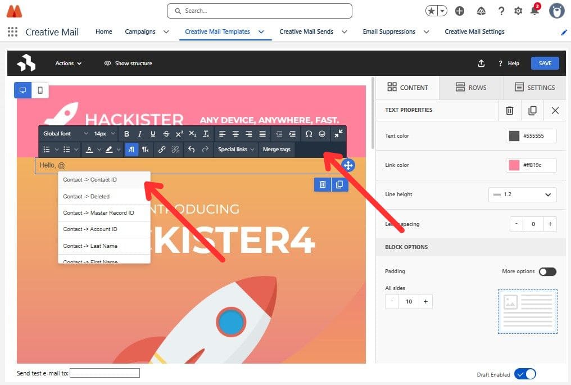Click the Text color swatch
571x385 pixels.
514,136
